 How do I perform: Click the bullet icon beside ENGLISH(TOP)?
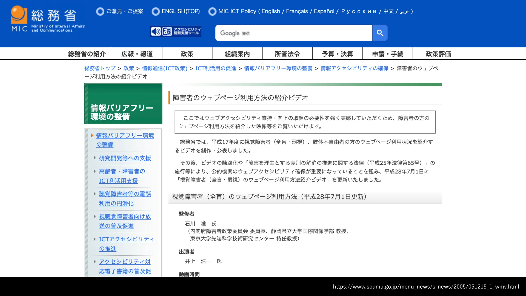[x=156, y=12]
